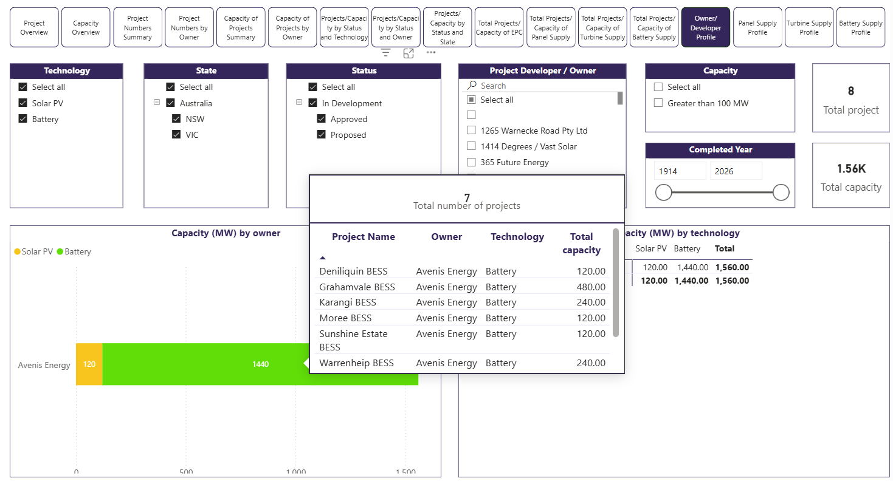Image resolution: width=893 pixels, height=481 pixels.
Task: Open Total Projects/Capacity of Battery Supply page
Action: pos(654,27)
